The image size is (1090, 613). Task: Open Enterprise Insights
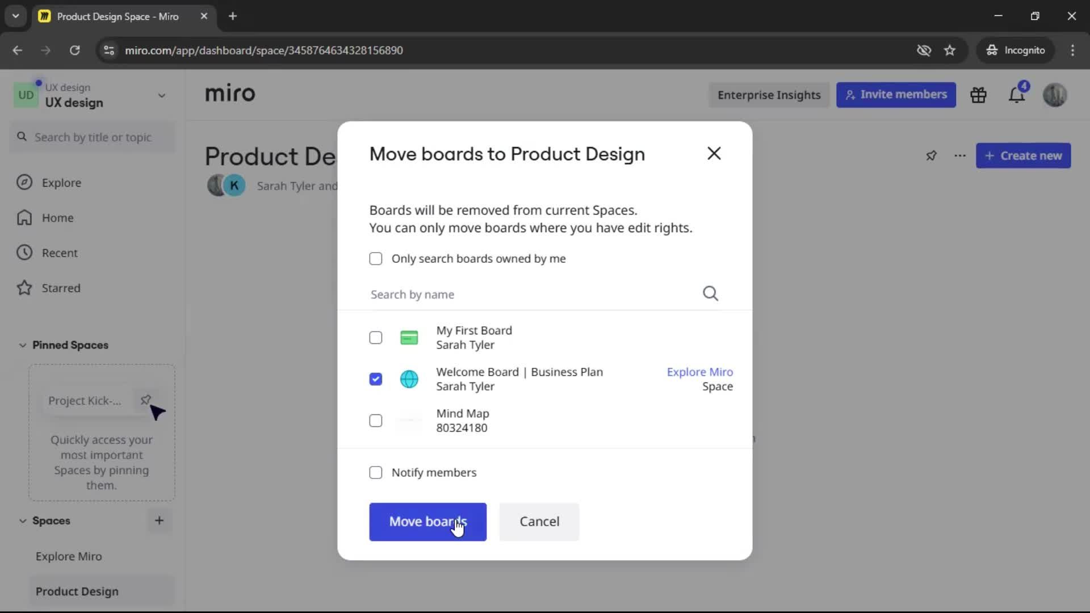click(769, 95)
